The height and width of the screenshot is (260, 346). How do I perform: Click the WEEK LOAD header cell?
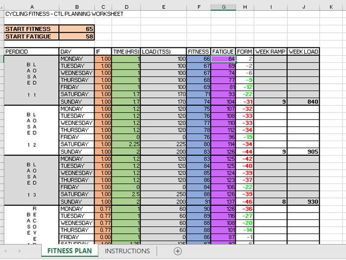303,51
